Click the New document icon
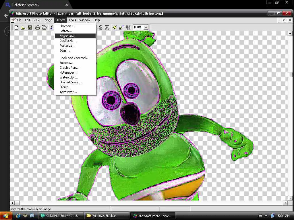294x220 pixels. 16,28
